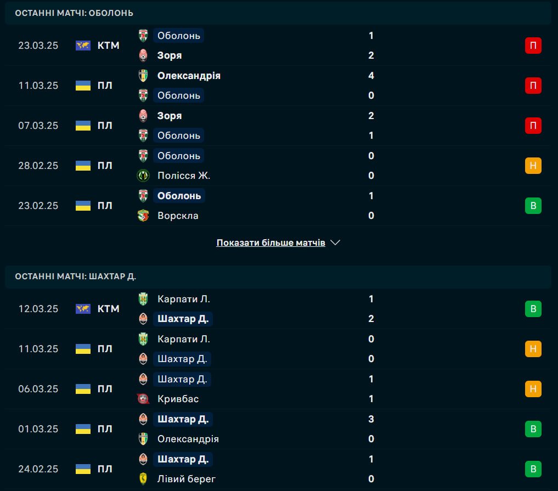Click the Останні матчі: Шахтар Д. section header
Viewport: 558px width, 491px height.
[x=278, y=276]
